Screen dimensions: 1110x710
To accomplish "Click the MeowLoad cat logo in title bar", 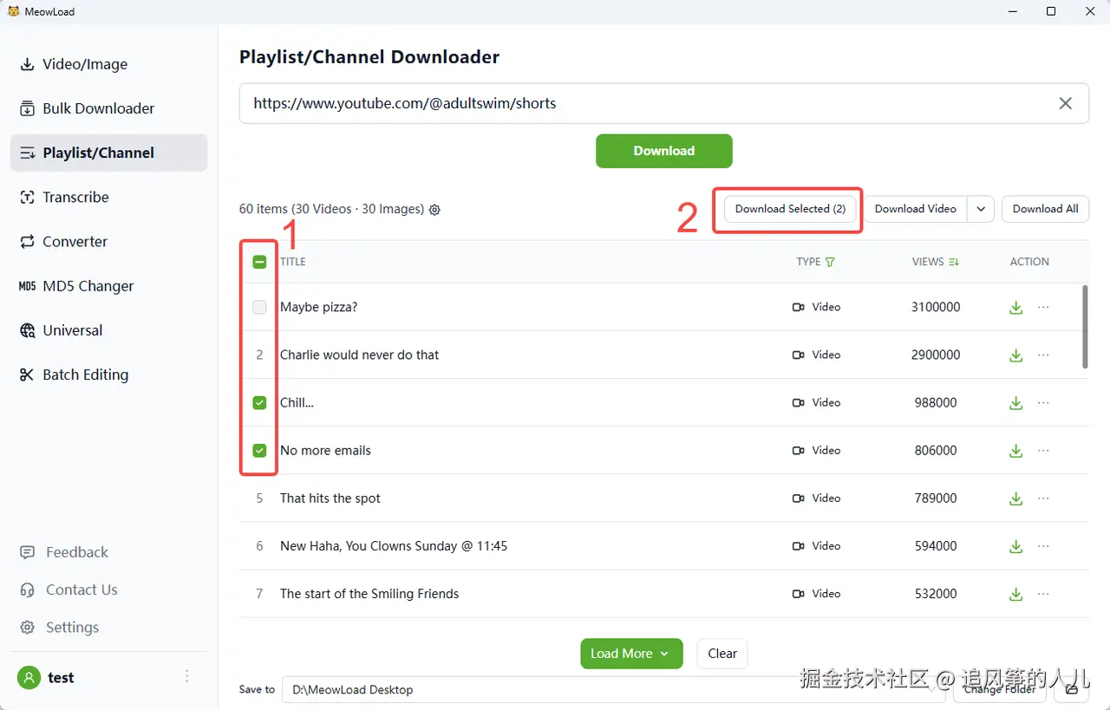I will 13,11.
